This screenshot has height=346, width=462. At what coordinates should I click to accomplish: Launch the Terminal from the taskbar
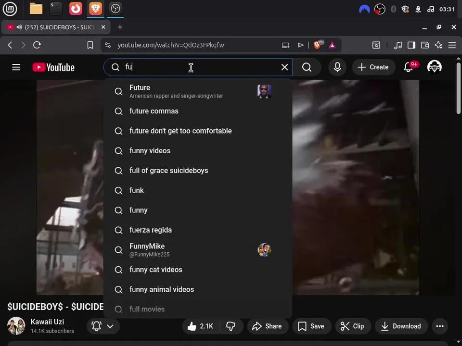coord(56,9)
